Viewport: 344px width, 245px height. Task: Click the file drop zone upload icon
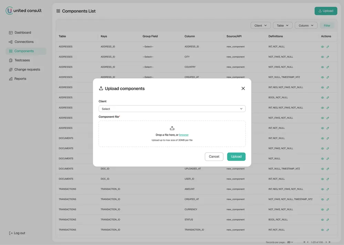[x=172, y=128]
